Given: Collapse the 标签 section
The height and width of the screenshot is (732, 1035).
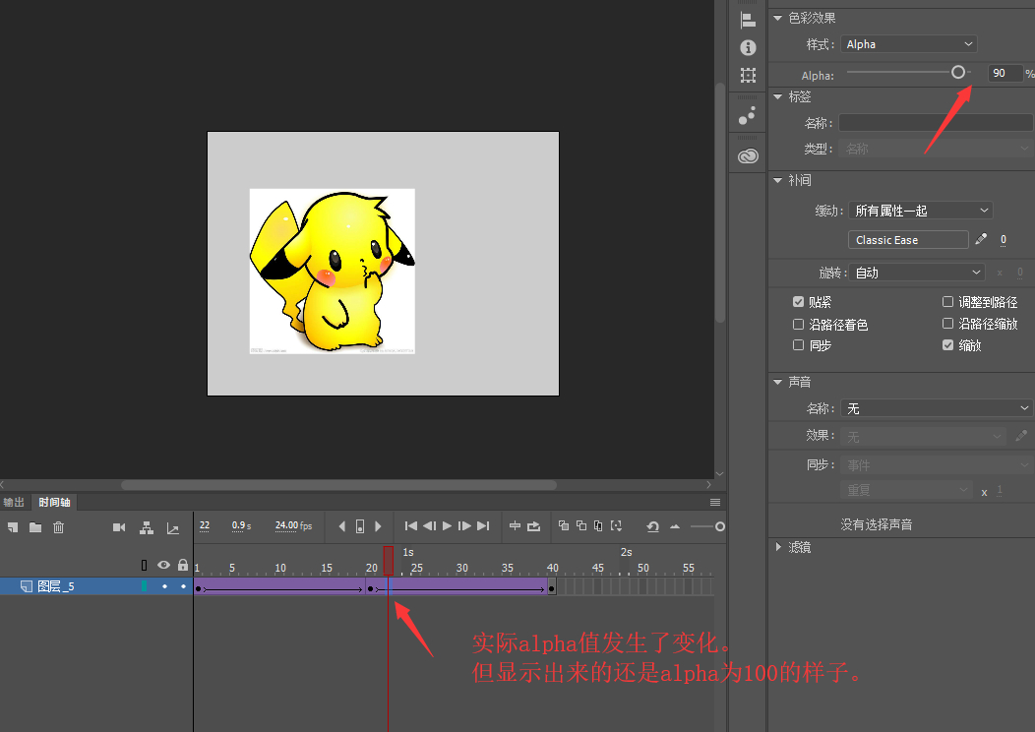Looking at the screenshot, I should coord(777,97).
